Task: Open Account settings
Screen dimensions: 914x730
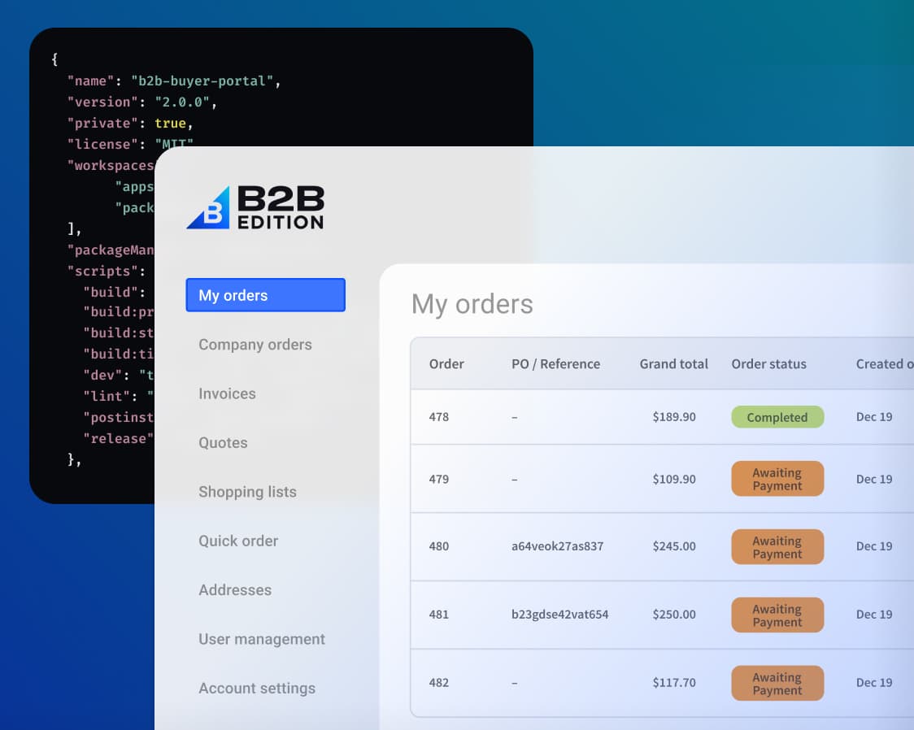Action: coord(256,689)
